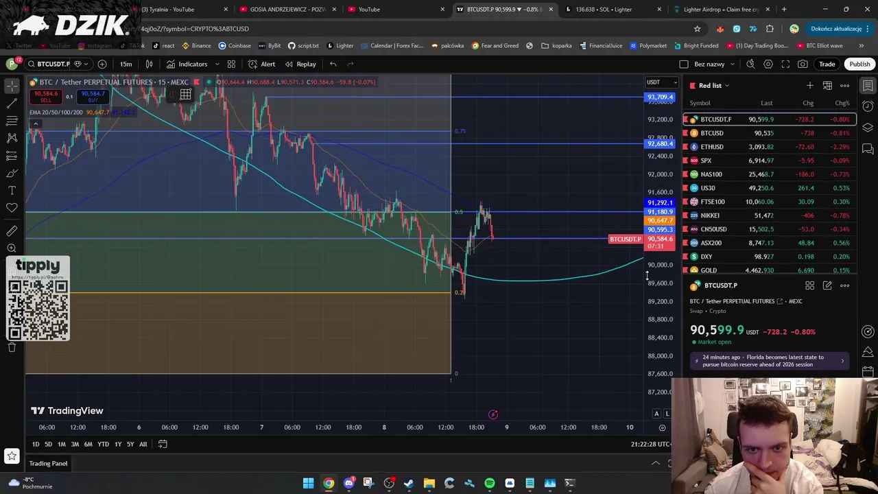Expand the Bez nazwy layout dropdown
The image size is (878, 494).
[733, 64]
